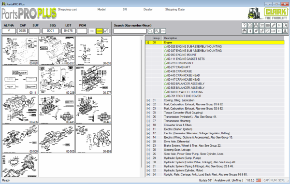The height and width of the screenshot is (184, 290).
Task: Click the home building icon
Action: (244, 31)
